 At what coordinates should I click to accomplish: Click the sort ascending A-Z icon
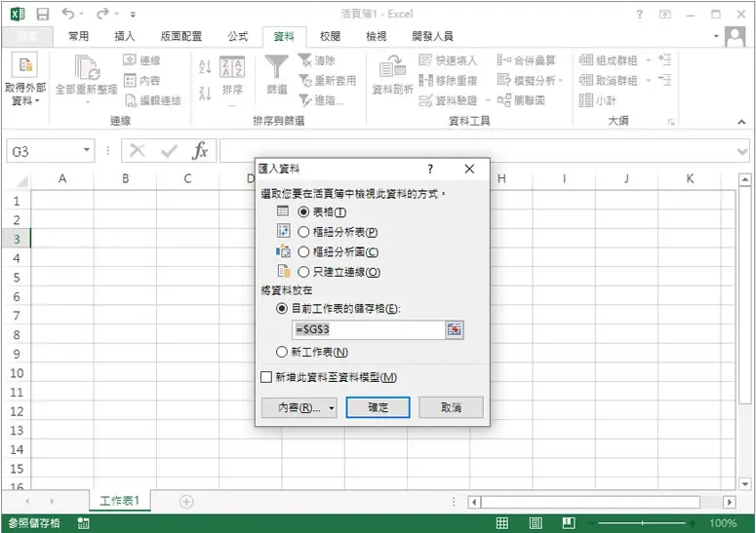click(205, 66)
